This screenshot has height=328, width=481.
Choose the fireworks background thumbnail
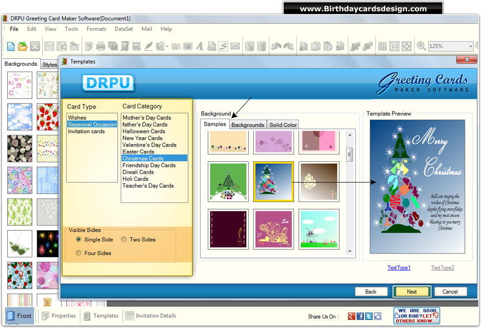pos(48,244)
